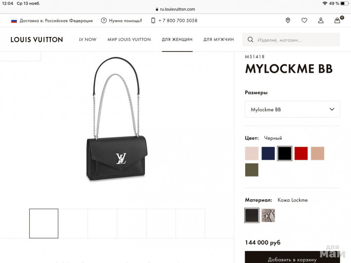Open the wishlist heart icon
The width and height of the screenshot is (351, 263).
(304, 20)
